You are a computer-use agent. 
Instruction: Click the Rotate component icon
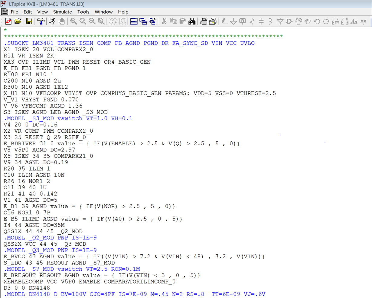coord(335,21)
